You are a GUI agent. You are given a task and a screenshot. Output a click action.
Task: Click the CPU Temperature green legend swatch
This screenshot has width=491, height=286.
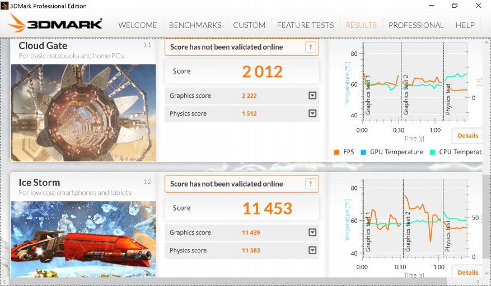[x=432, y=152]
